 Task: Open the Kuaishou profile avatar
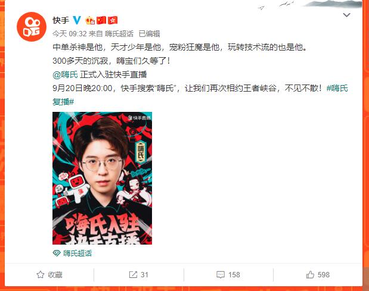(32, 27)
